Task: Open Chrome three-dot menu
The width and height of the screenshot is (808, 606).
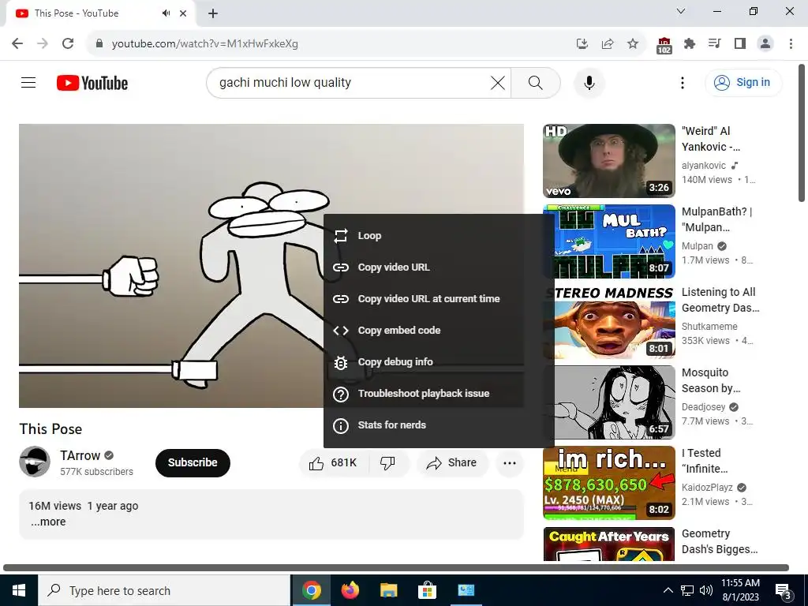Action: (791, 44)
